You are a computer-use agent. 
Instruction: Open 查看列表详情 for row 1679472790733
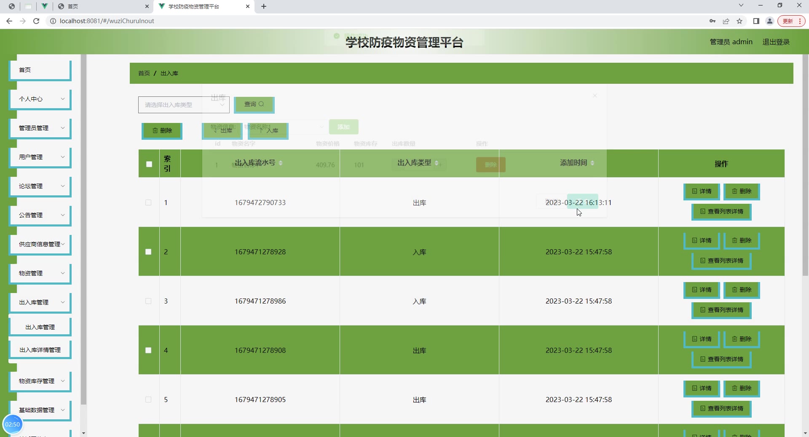tap(721, 212)
